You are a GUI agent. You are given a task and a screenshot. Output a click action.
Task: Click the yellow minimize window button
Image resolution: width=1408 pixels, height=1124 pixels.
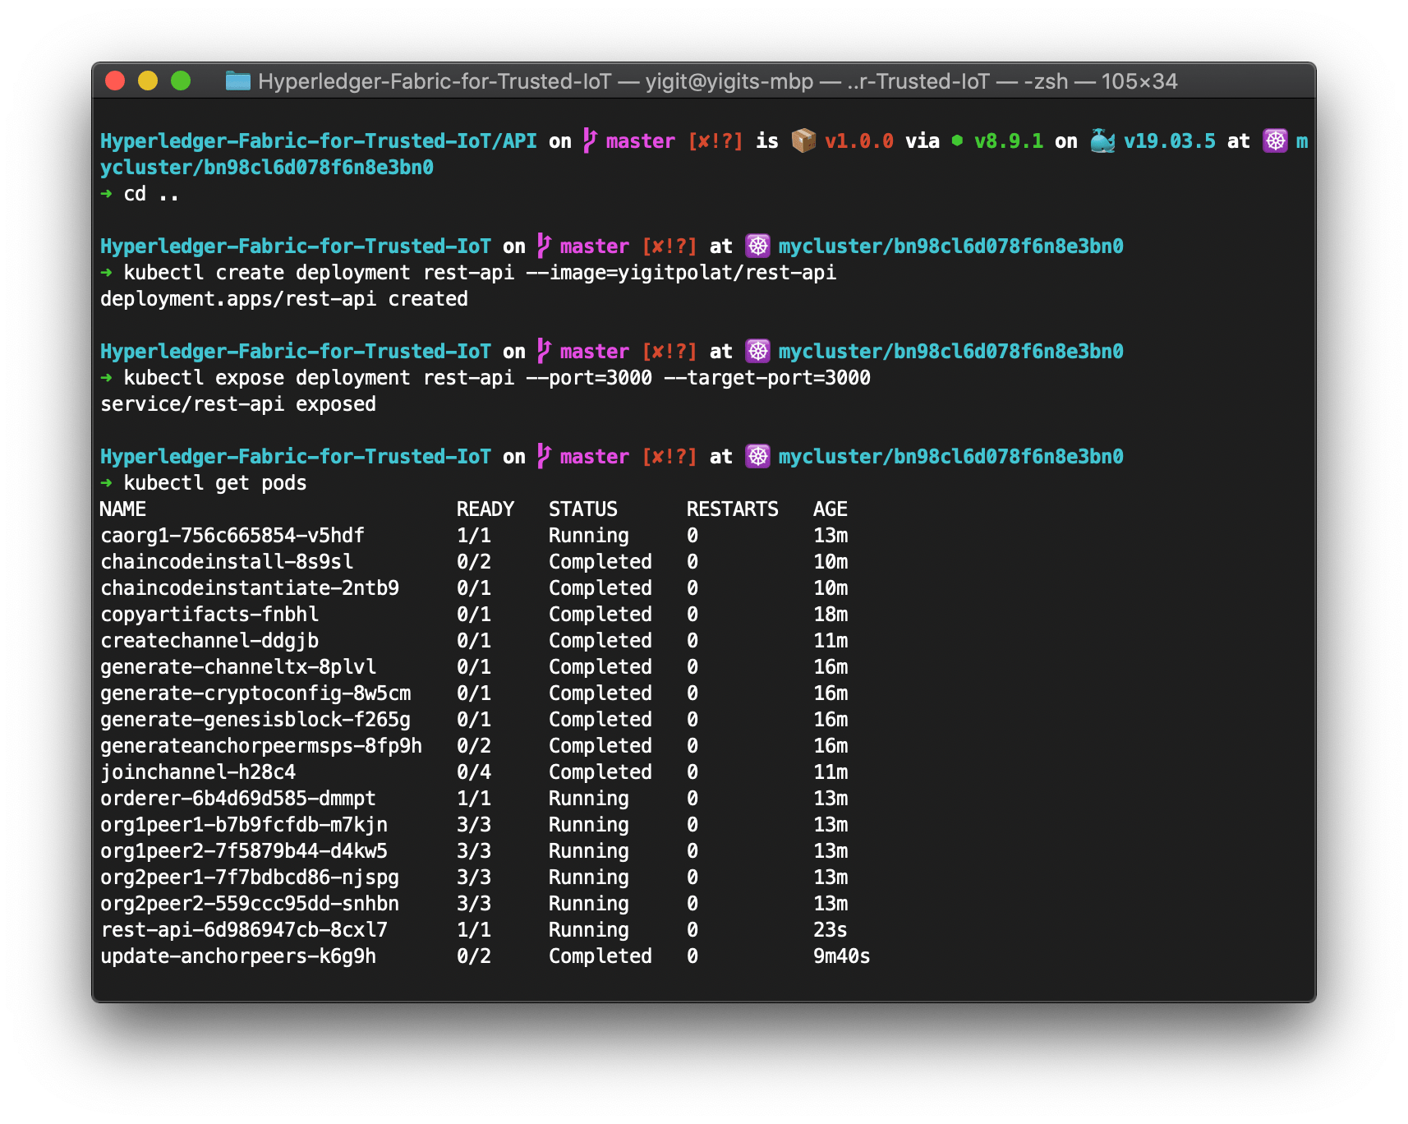click(x=148, y=81)
